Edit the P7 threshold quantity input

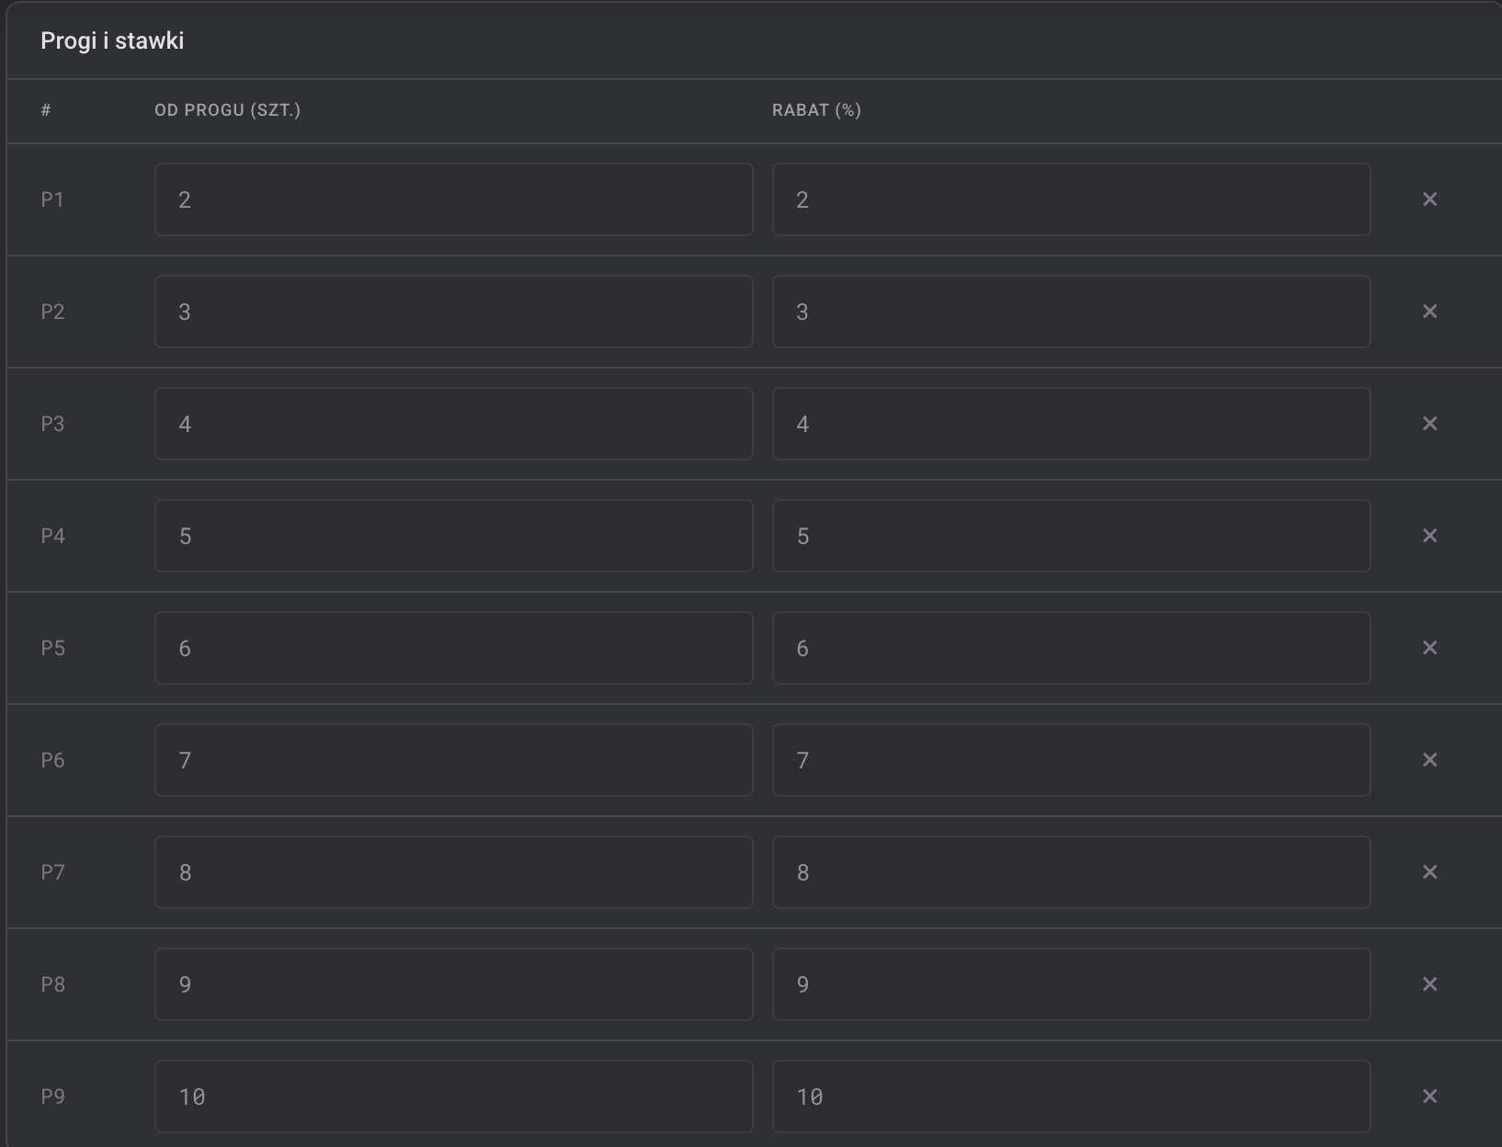click(x=454, y=872)
